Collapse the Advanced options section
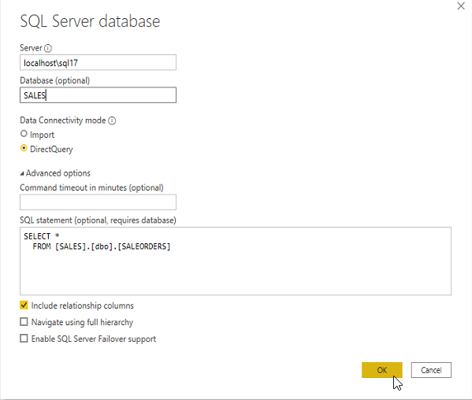472x400 pixels. [x=22, y=173]
